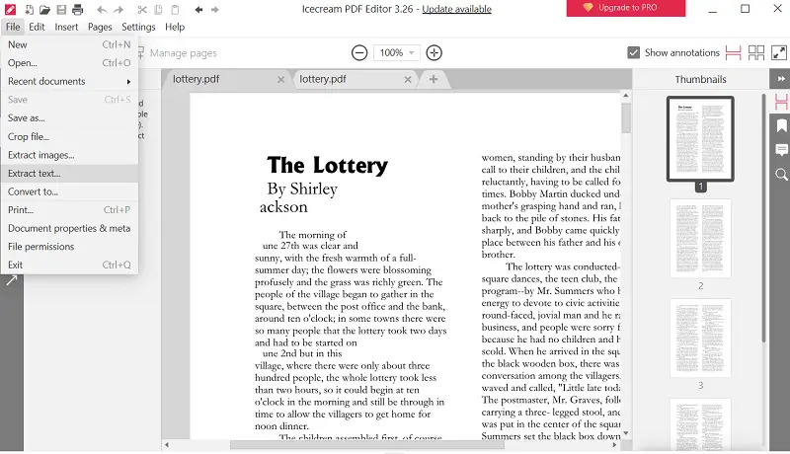Zoom out with the minus button
The height and width of the screenshot is (454, 790).
[x=359, y=53]
